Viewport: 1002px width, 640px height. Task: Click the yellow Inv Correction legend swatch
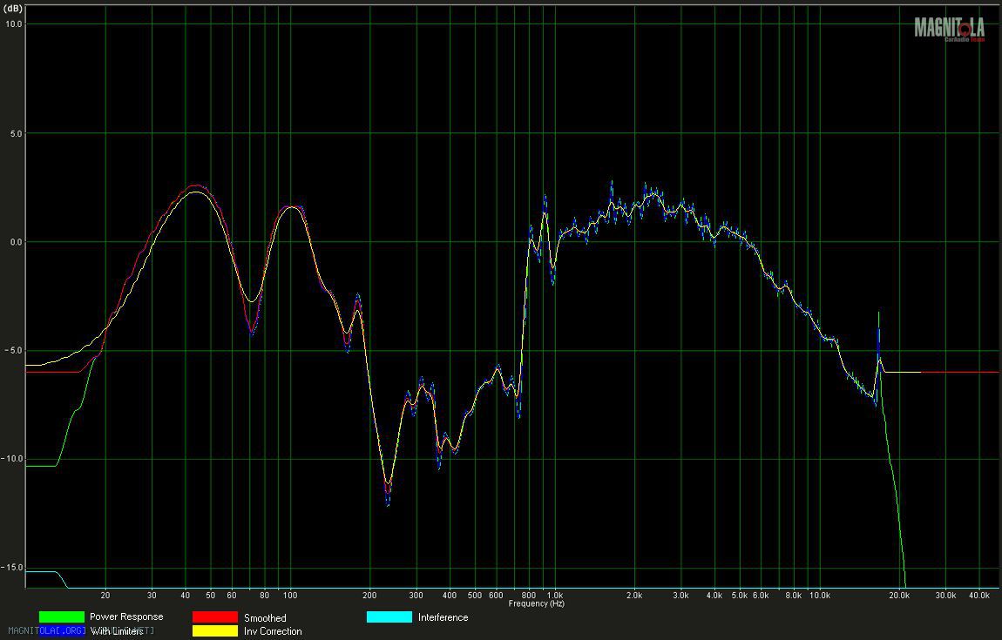[x=214, y=631]
